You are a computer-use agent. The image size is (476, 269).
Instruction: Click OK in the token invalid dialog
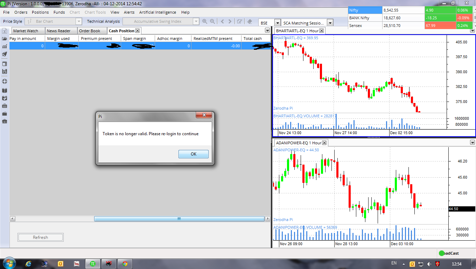point(193,154)
